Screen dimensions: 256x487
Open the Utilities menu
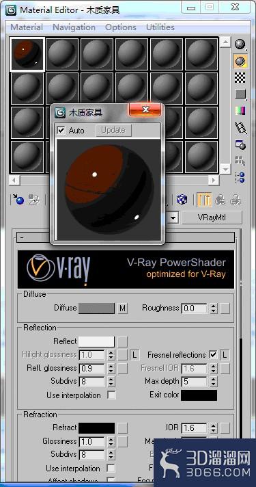[160, 27]
